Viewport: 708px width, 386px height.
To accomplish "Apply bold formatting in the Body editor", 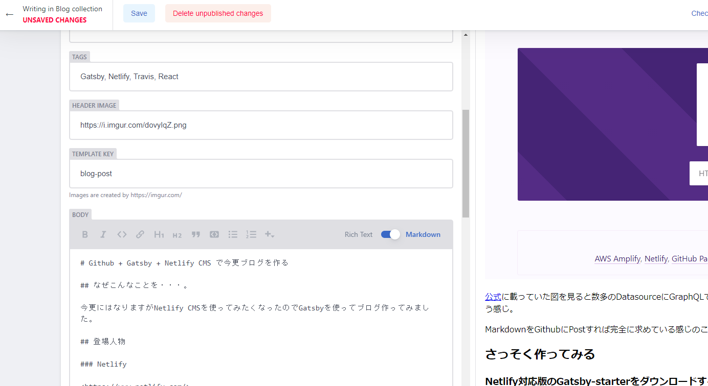I will [85, 234].
